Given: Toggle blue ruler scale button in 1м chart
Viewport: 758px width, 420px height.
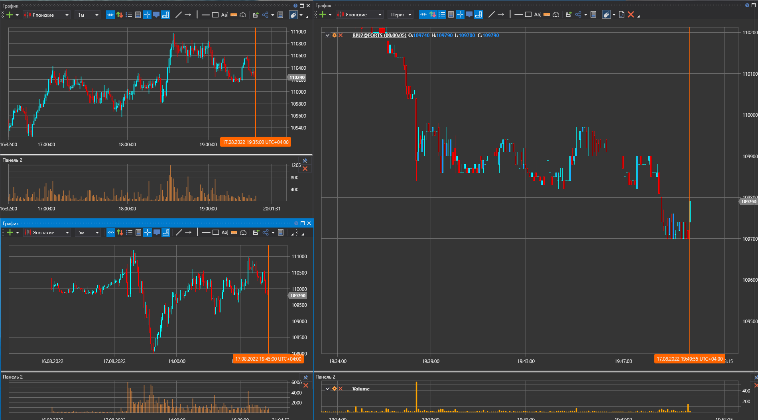Looking at the screenshot, I should 165,15.
